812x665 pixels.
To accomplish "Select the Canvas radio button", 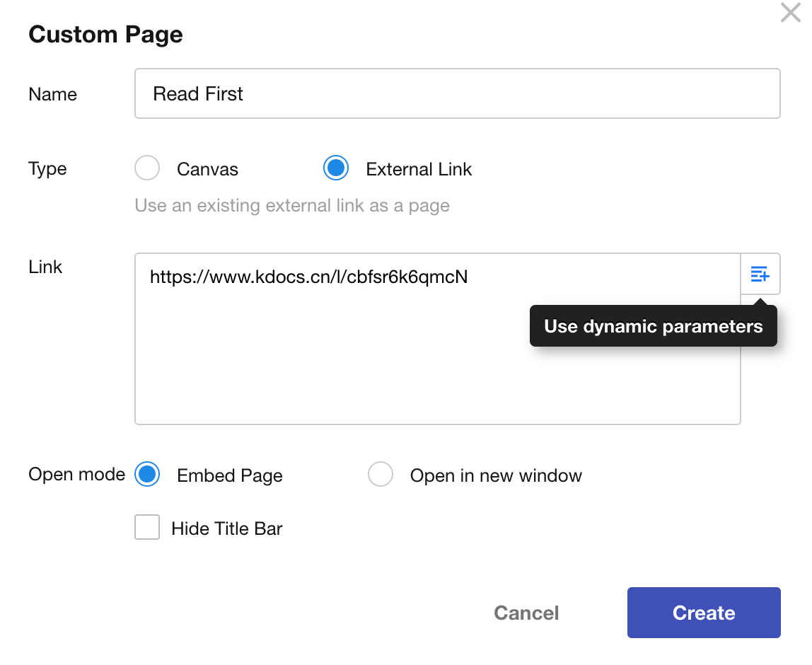I will 147,168.
